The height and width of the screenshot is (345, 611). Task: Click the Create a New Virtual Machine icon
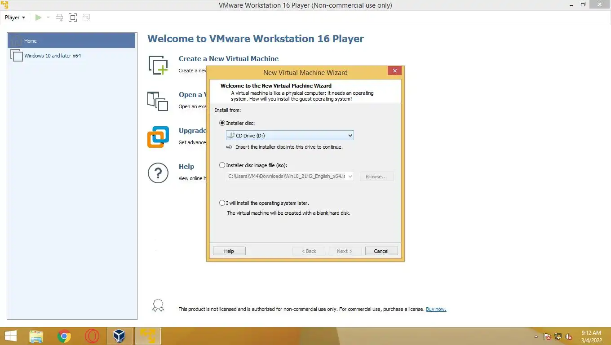click(158, 65)
